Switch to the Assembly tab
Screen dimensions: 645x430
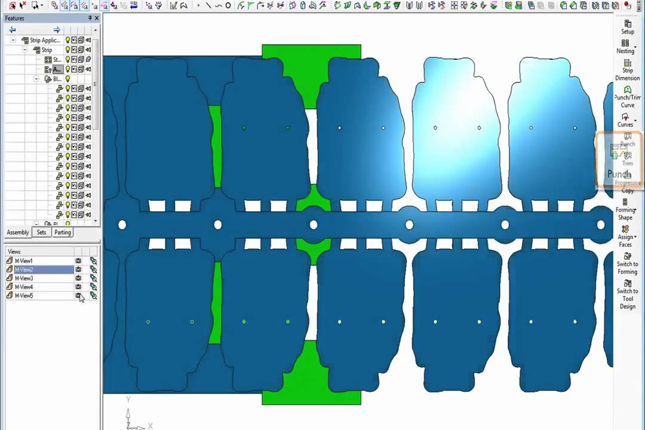[x=18, y=232]
